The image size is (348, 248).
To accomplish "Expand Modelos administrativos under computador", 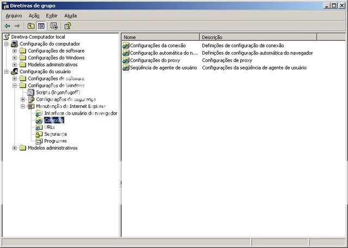I will [x=15, y=65].
